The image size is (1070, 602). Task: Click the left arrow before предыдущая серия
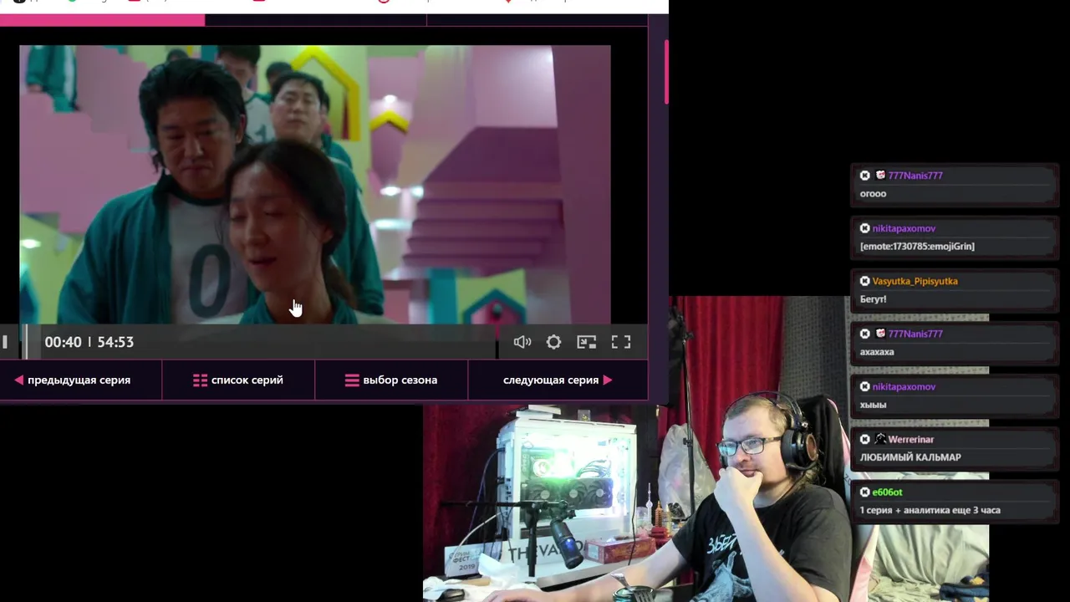pos(18,380)
